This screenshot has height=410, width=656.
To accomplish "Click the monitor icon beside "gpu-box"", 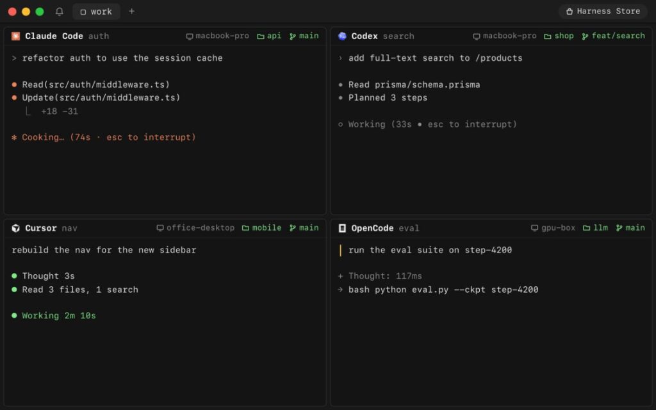I will (535, 228).
